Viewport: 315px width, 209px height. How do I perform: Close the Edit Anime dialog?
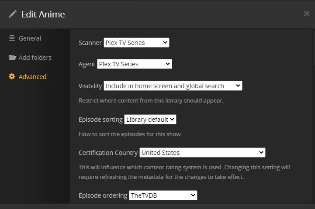pos(306,14)
